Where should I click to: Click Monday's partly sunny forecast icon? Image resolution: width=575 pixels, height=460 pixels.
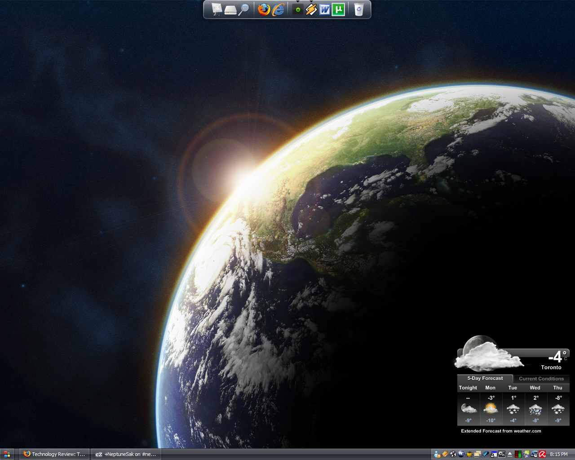click(x=491, y=408)
